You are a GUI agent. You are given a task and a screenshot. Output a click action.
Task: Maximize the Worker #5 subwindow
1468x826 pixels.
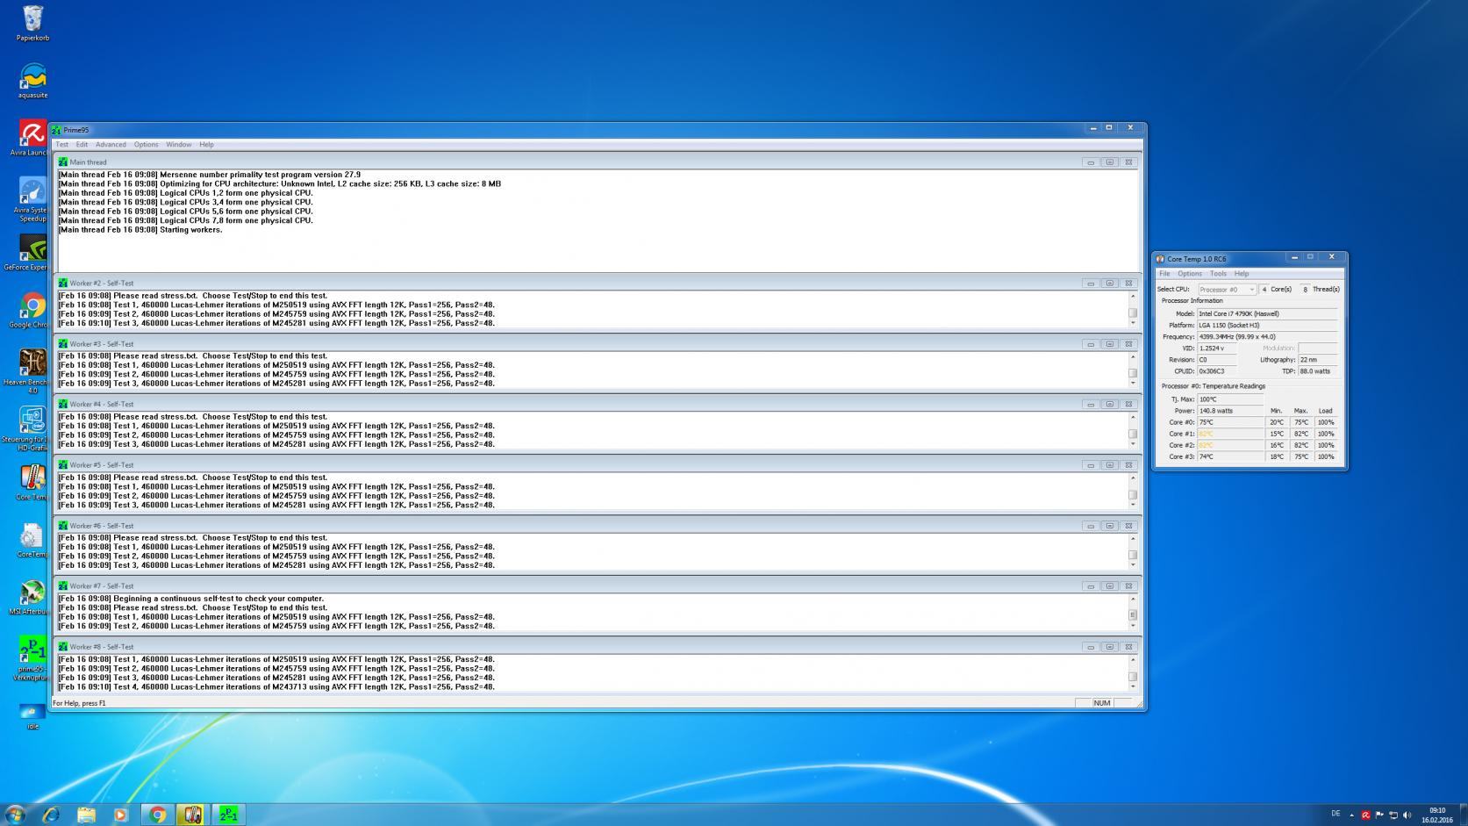1110,465
